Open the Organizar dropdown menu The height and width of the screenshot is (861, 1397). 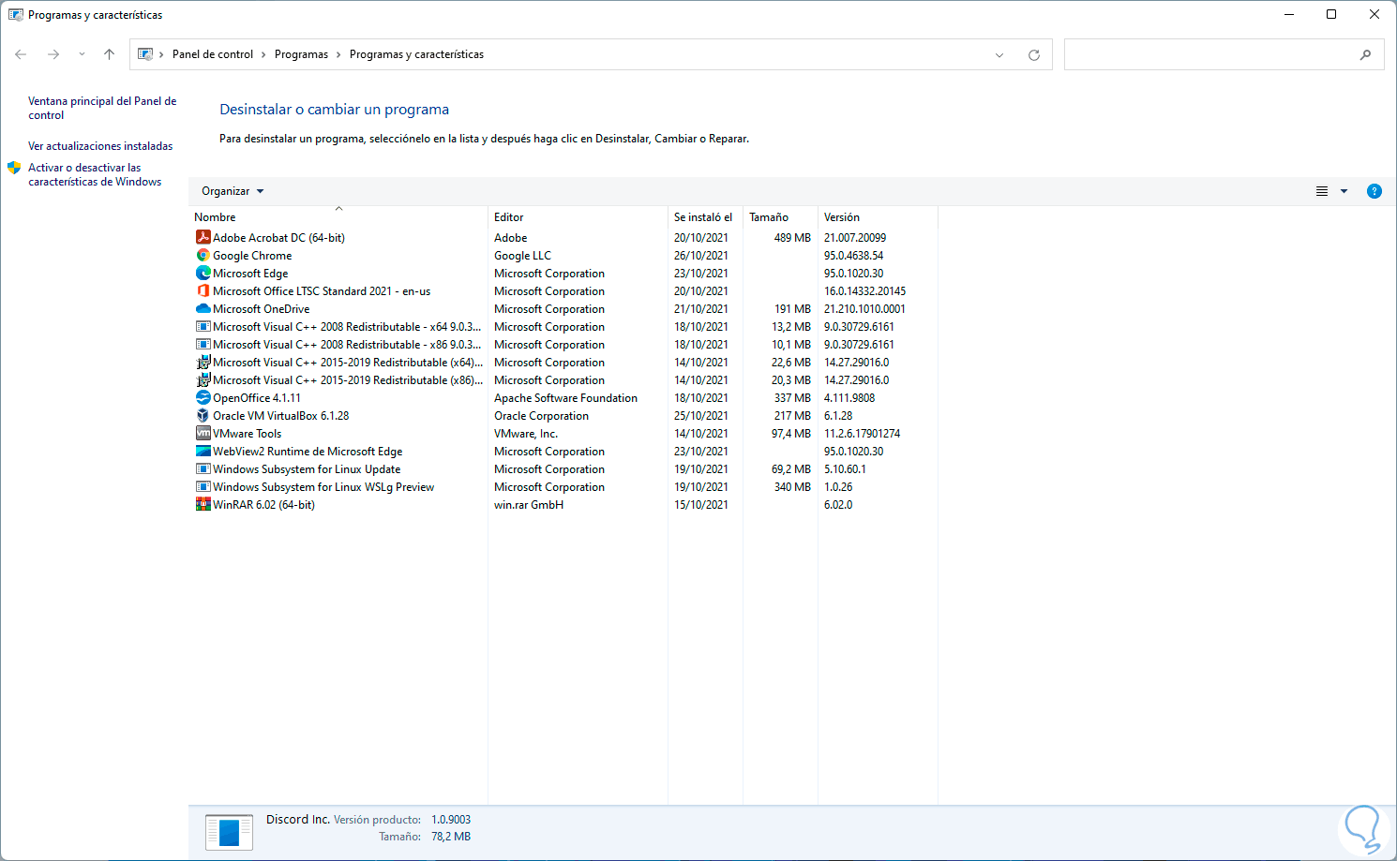tap(233, 191)
